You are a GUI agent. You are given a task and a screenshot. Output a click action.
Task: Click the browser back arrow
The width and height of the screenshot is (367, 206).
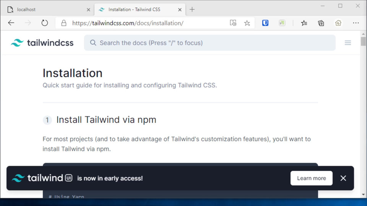pyautogui.click(x=11, y=23)
